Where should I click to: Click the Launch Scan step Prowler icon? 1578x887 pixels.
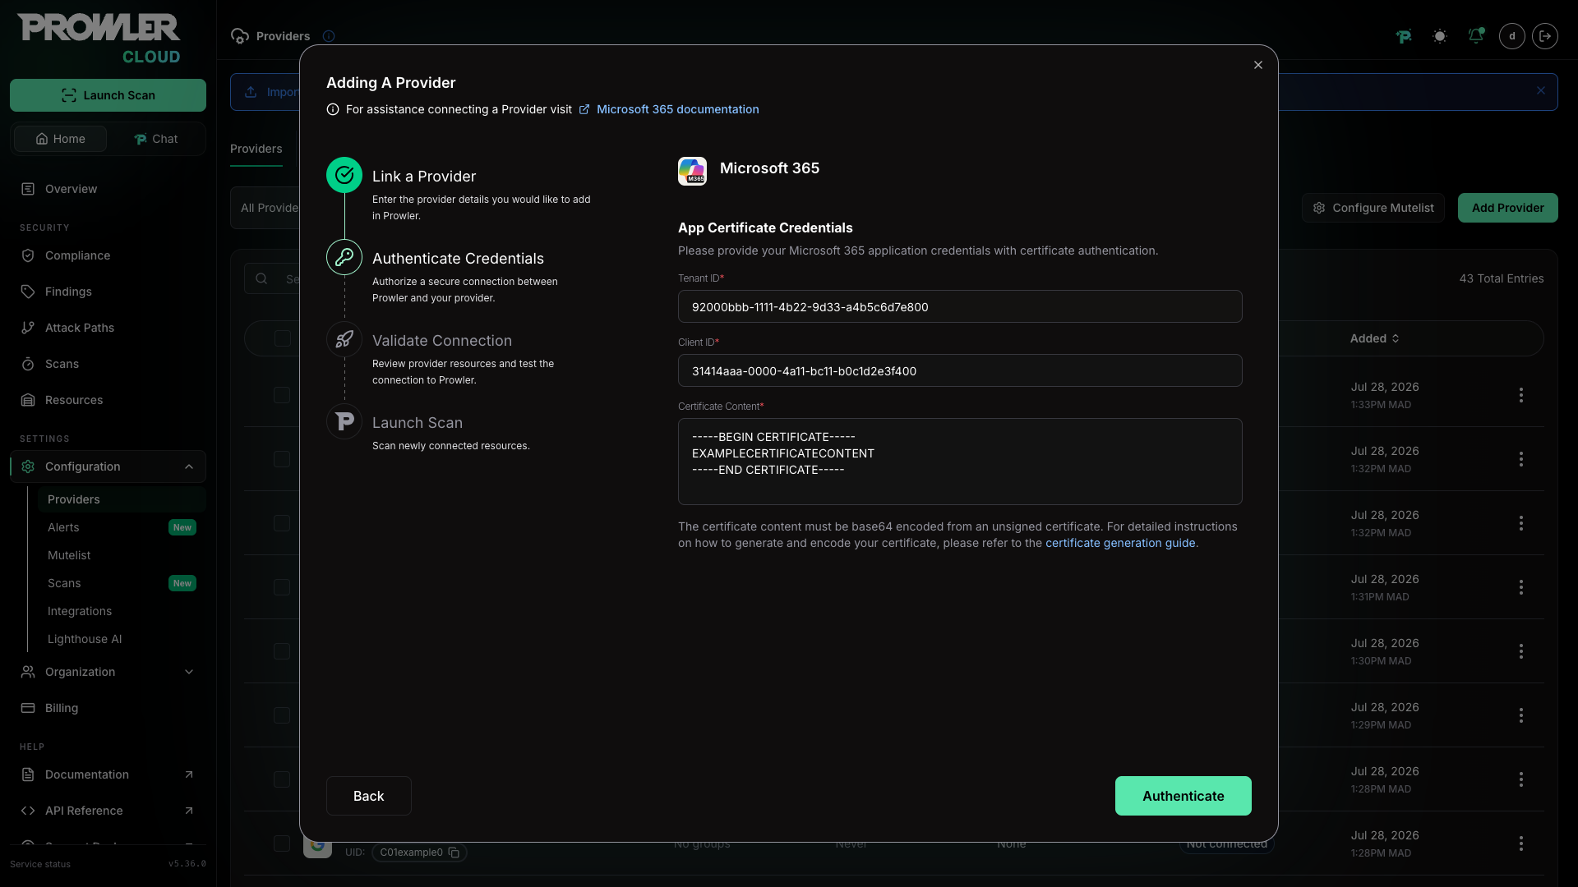tap(344, 421)
